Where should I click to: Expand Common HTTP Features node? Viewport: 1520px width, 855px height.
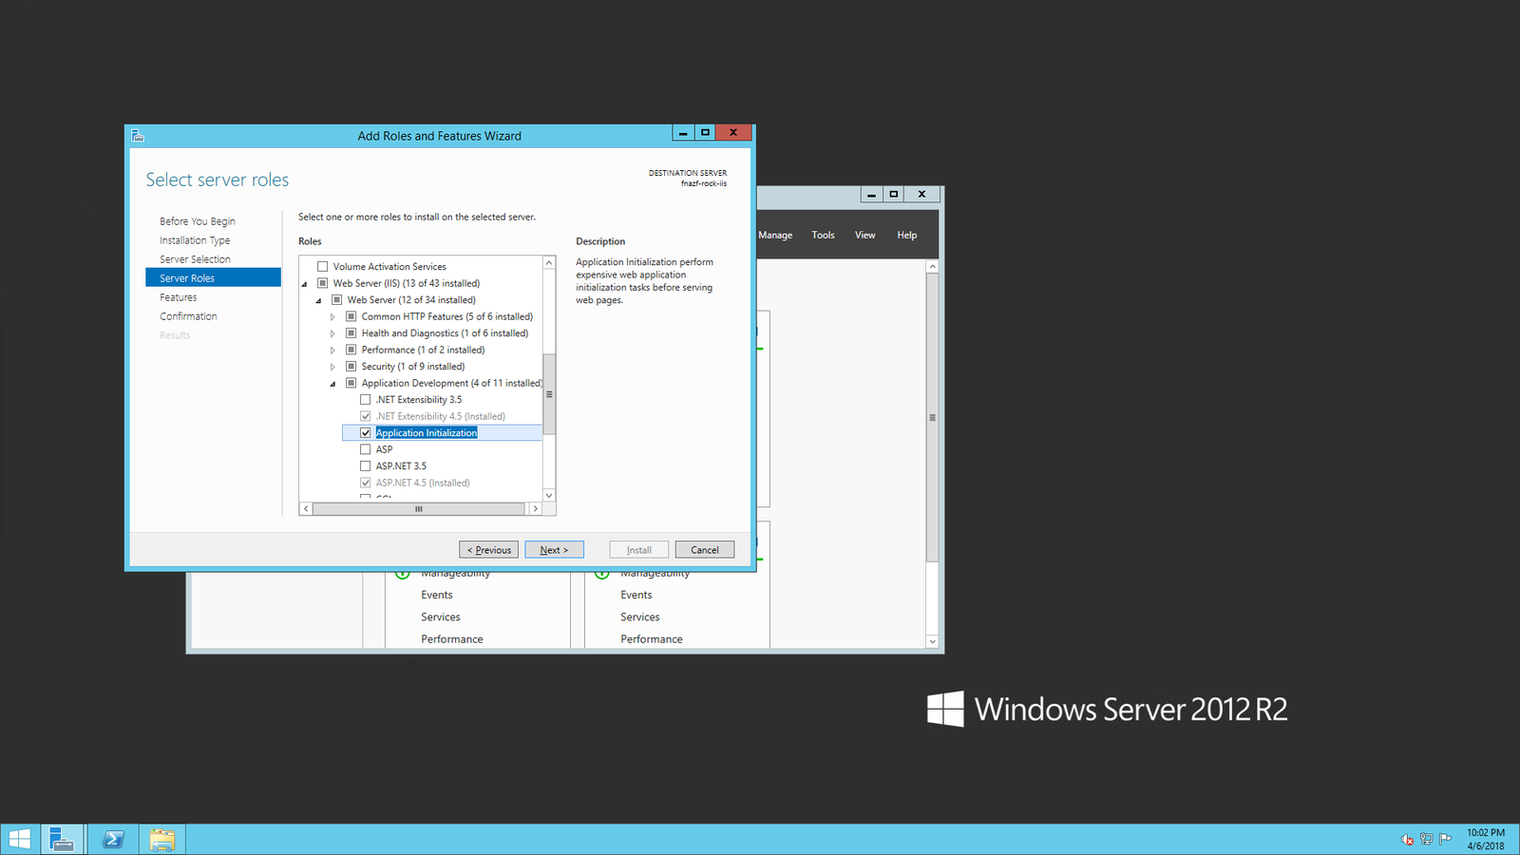point(332,317)
